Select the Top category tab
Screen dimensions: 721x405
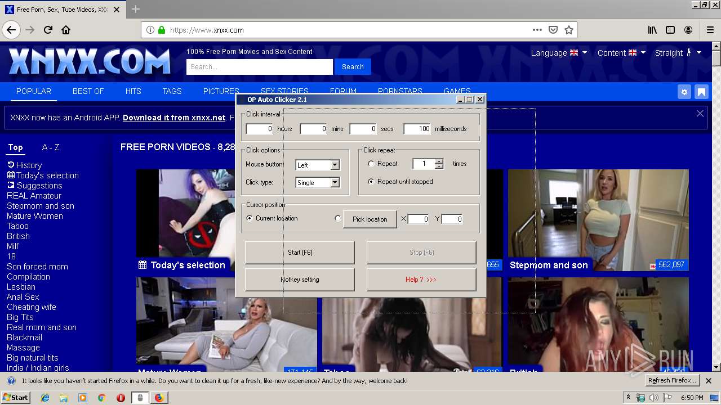click(16, 147)
